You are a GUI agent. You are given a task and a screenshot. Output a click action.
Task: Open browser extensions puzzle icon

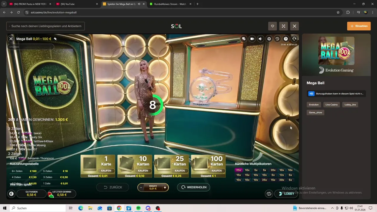click(348, 12)
